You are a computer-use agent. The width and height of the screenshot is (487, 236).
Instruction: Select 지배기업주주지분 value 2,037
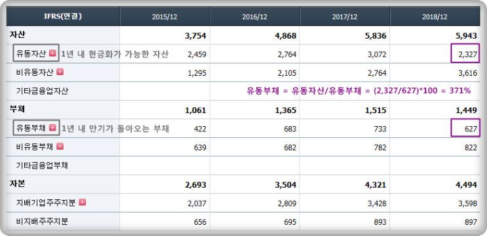click(x=197, y=203)
